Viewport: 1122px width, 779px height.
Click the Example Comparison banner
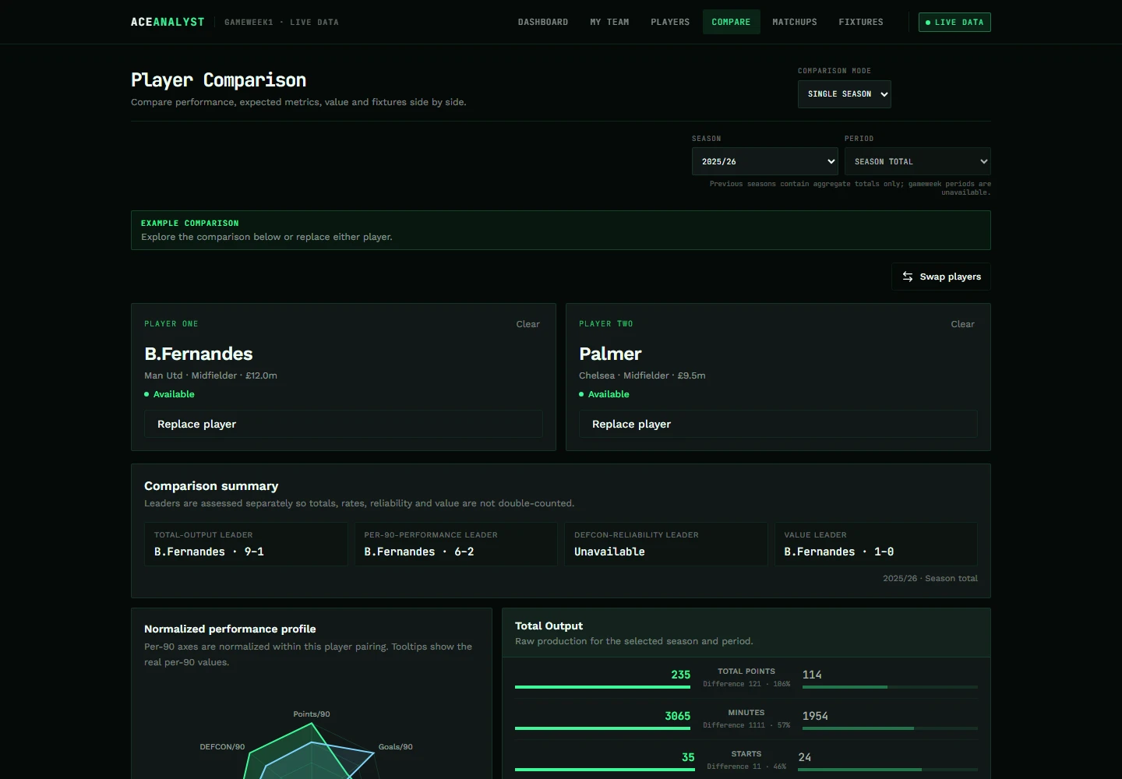(x=561, y=230)
